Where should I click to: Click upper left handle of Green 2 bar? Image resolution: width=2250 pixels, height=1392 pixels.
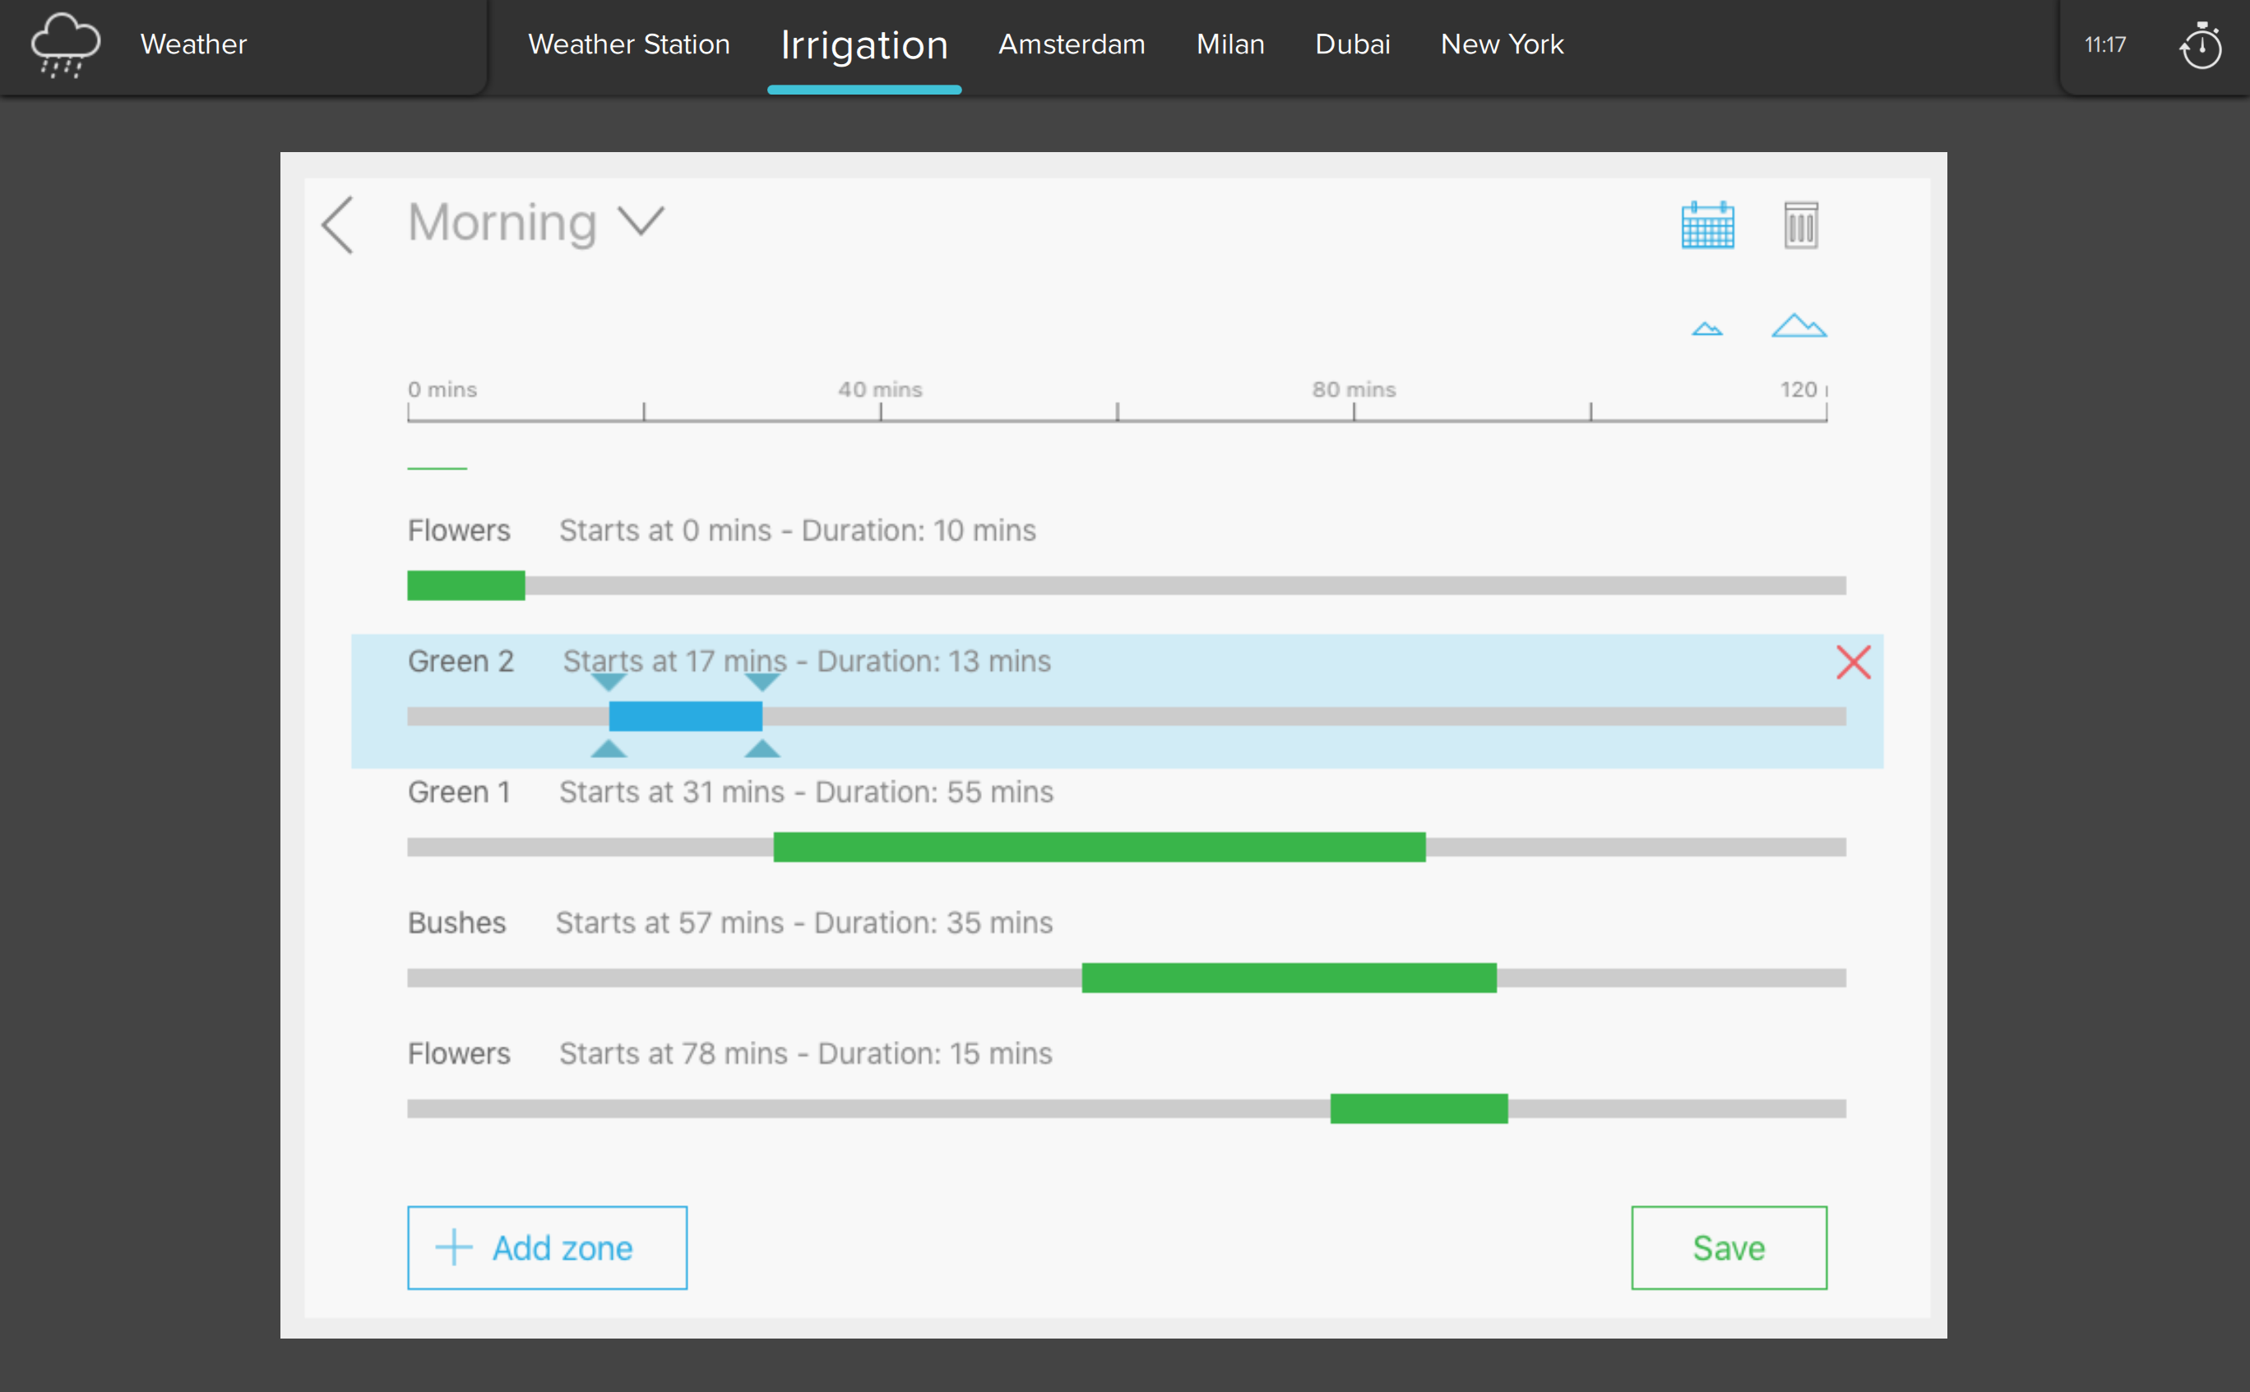point(609,682)
